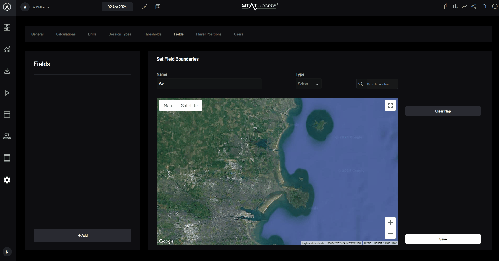This screenshot has width=499, height=261.
Task: Click the A.Williams user name
Action: (41, 7)
